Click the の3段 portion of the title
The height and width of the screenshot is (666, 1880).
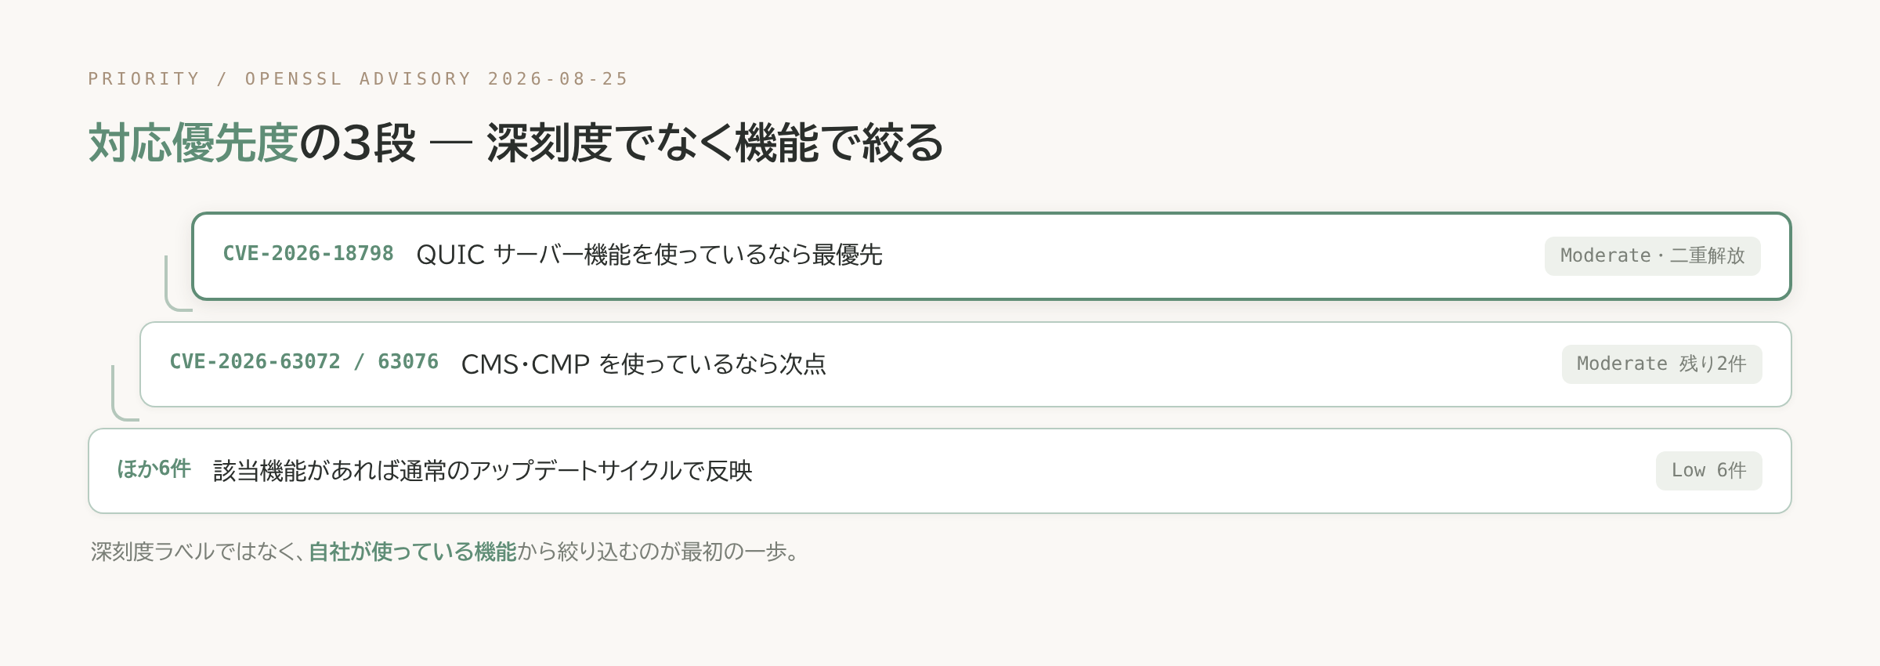(357, 143)
